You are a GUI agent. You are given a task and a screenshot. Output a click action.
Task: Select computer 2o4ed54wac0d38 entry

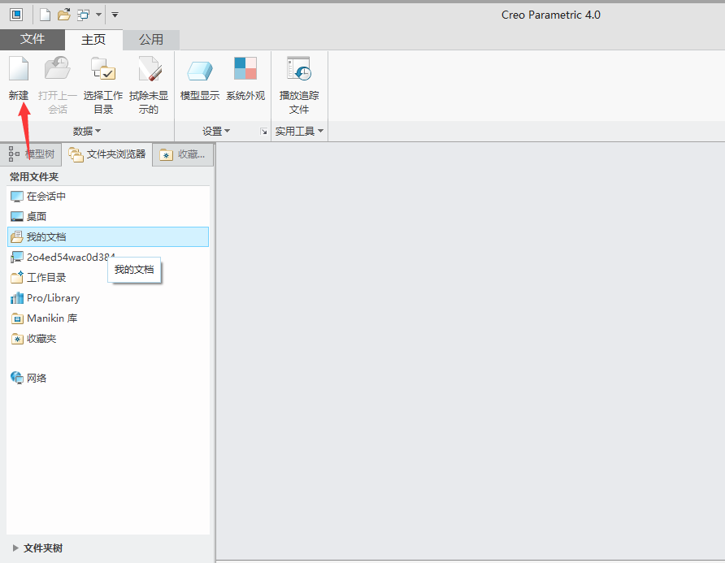tap(108, 257)
